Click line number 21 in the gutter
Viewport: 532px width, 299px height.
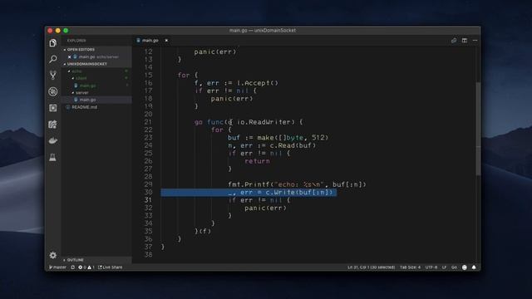(x=148, y=122)
